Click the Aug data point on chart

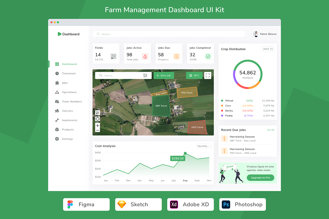(x=185, y=153)
